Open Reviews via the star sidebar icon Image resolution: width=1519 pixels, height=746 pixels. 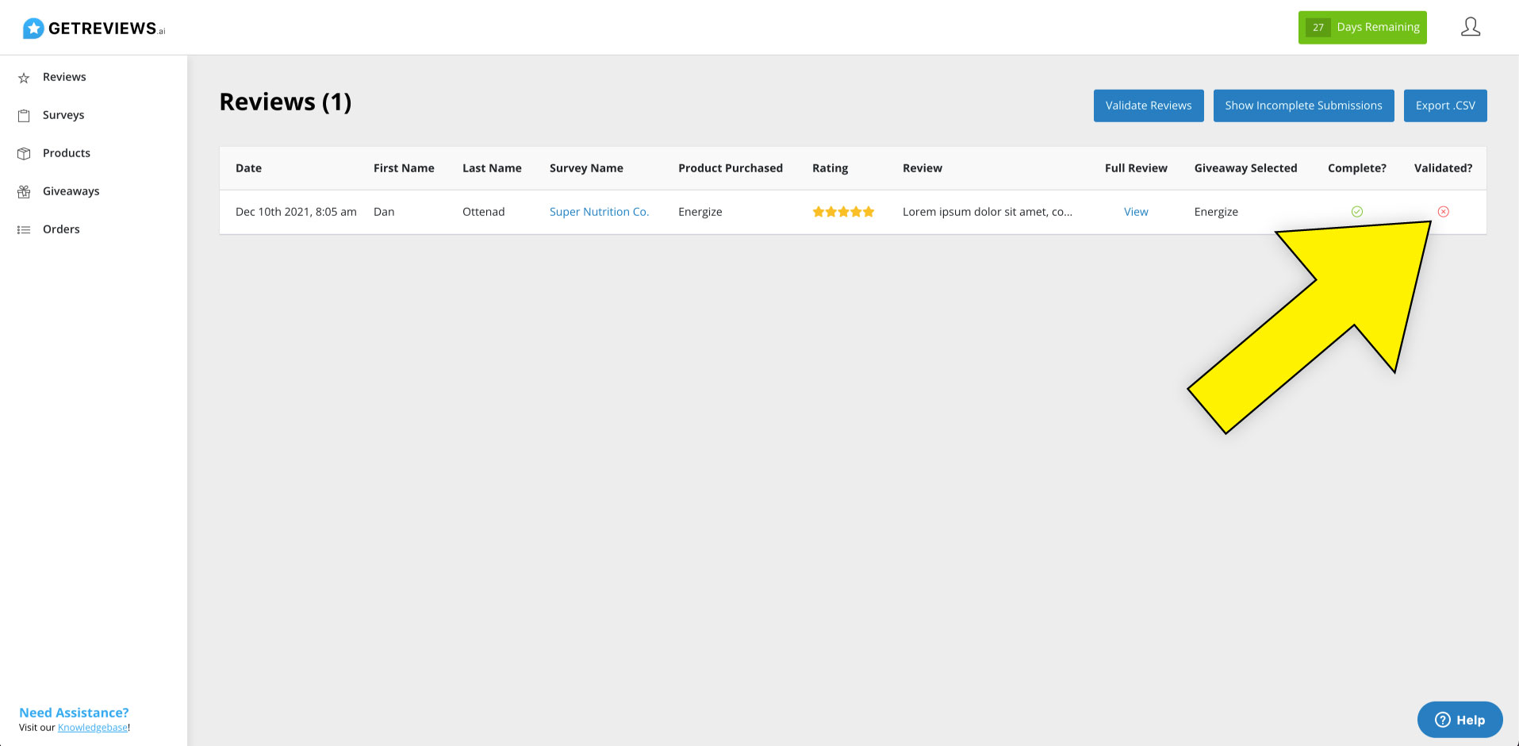24,76
